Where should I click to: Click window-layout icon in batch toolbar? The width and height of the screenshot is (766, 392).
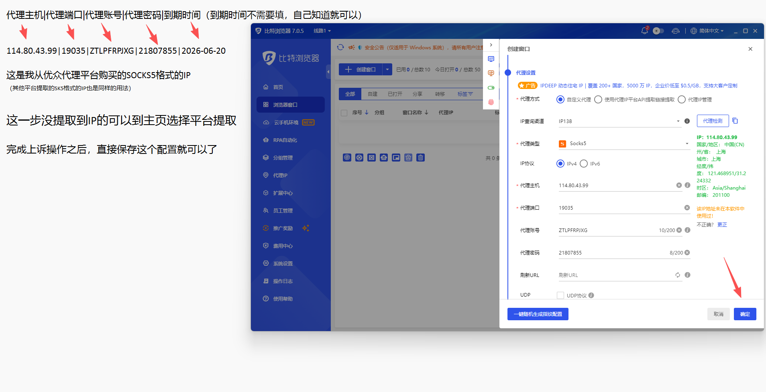[396, 158]
